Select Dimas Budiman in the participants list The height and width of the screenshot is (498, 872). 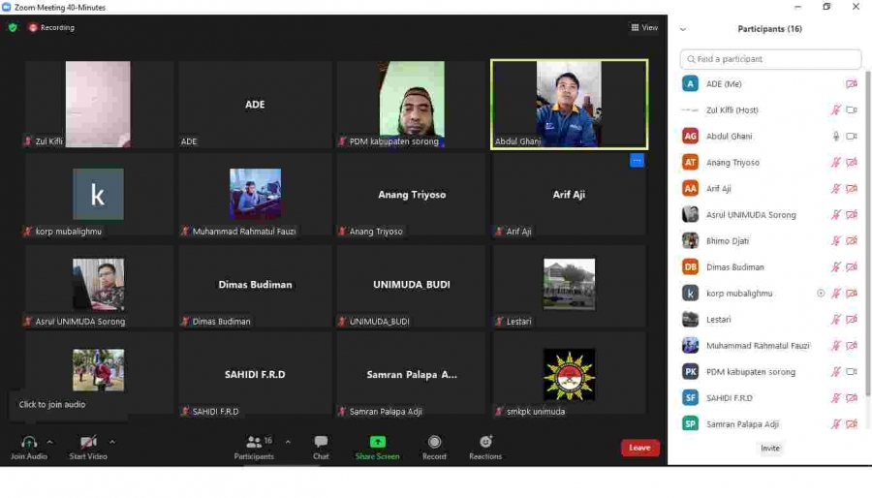[x=734, y=267]
